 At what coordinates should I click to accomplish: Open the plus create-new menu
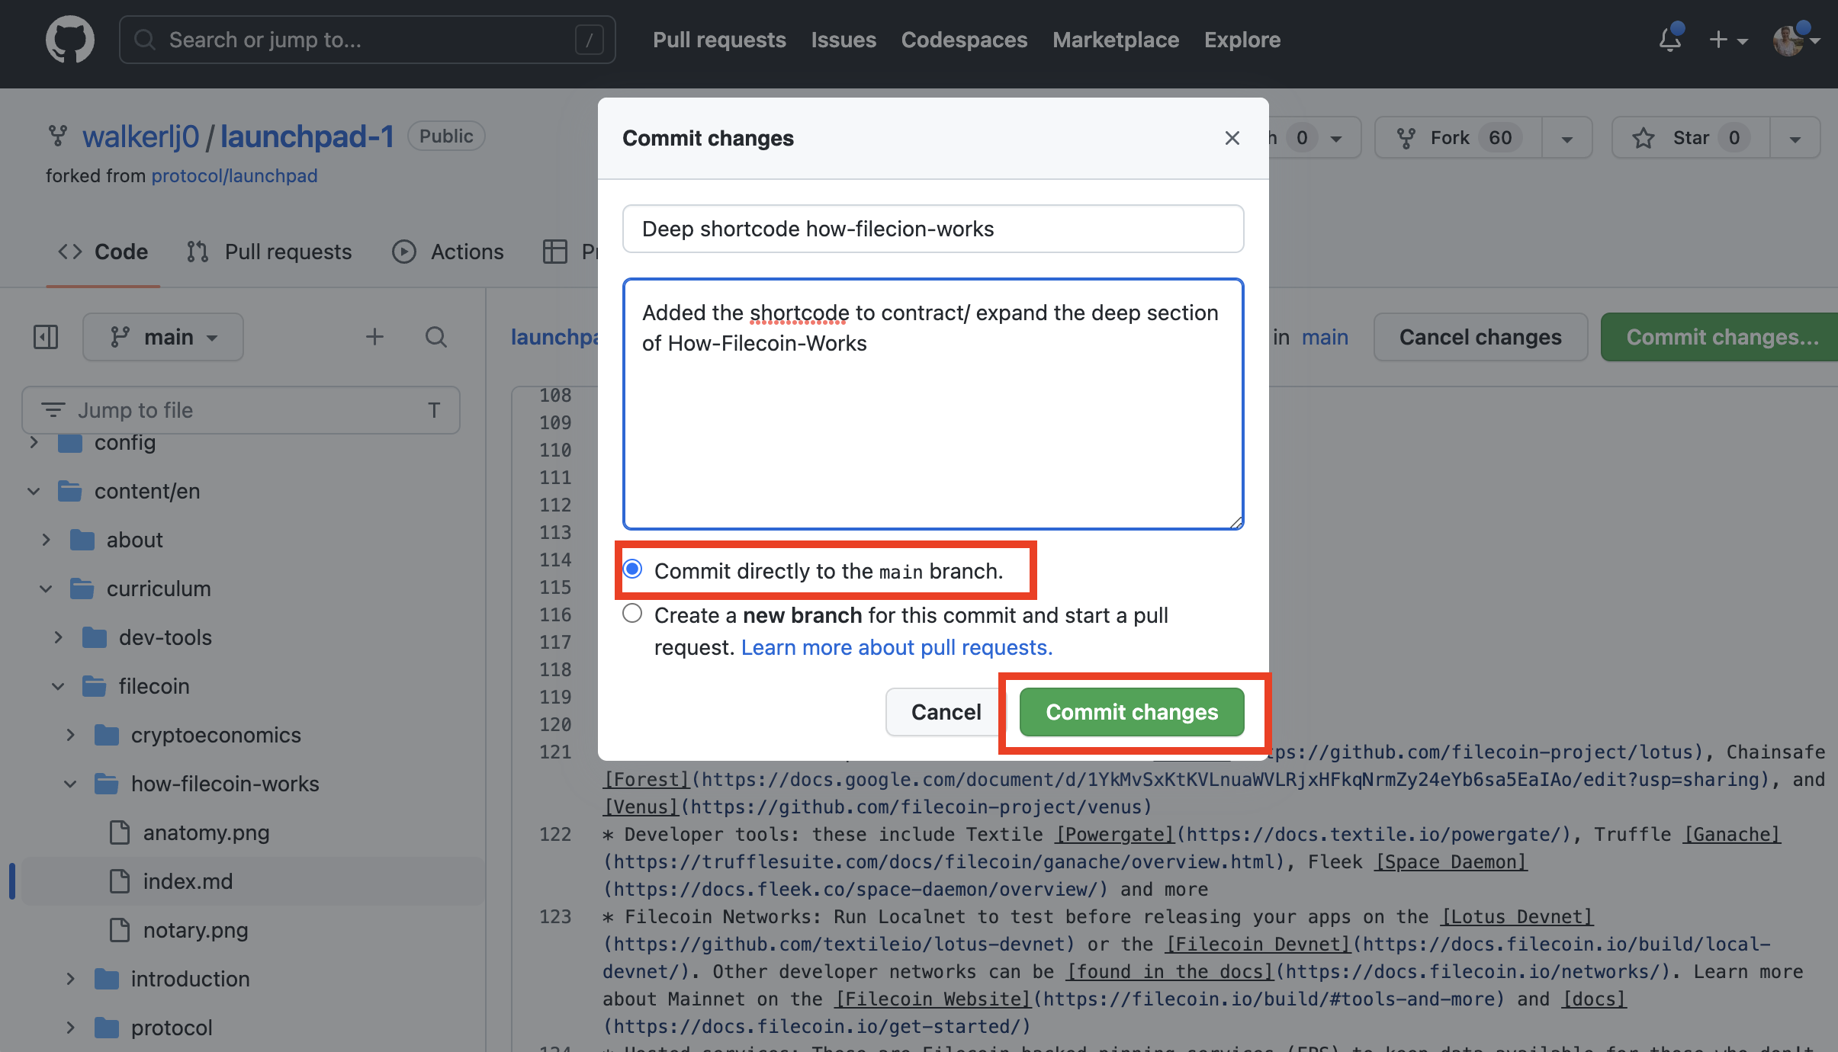[1728, 40]
